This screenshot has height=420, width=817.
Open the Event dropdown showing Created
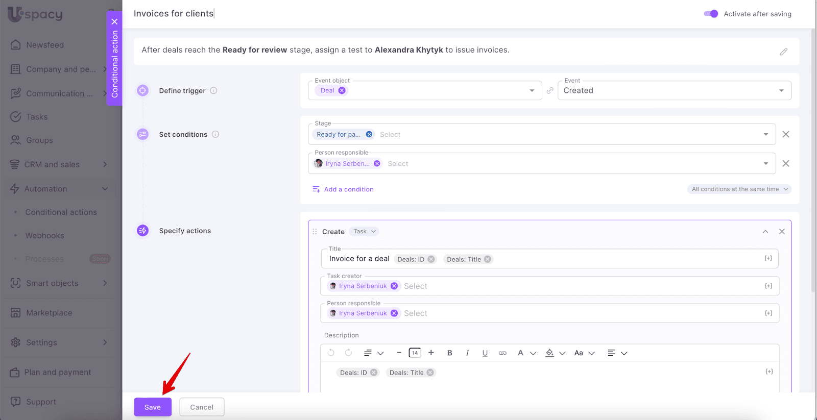coord(674,90)
